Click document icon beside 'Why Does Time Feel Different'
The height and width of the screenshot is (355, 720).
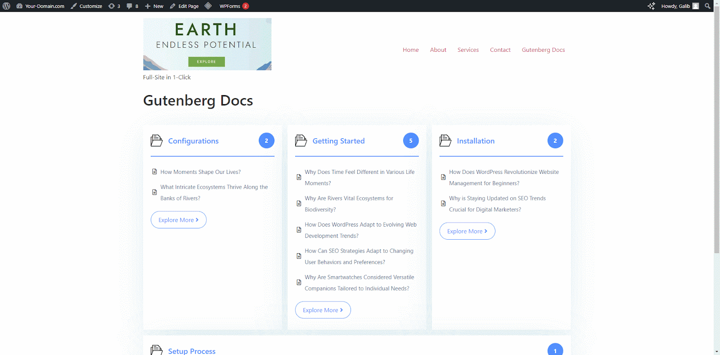299,177
